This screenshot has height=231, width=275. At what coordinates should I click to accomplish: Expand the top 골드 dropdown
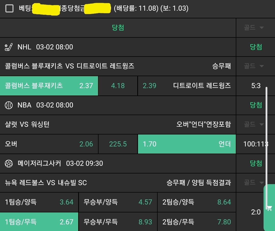point(254,28)
